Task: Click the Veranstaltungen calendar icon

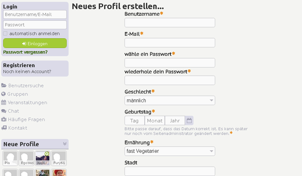Action: [x=4, y=103]
